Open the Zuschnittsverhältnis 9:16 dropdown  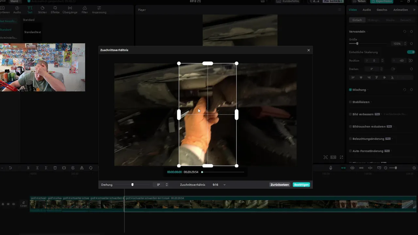pos(219,185)
